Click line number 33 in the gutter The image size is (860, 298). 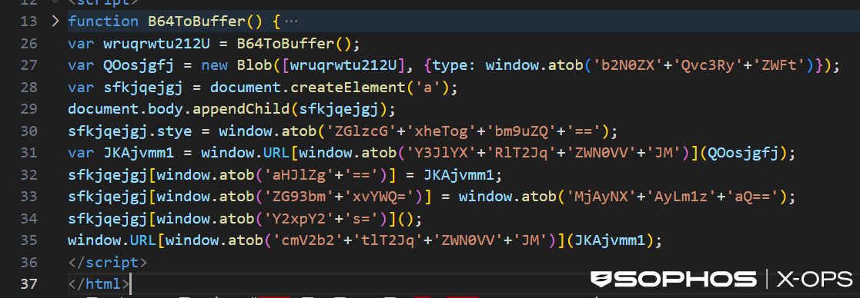tap(28, 197)
